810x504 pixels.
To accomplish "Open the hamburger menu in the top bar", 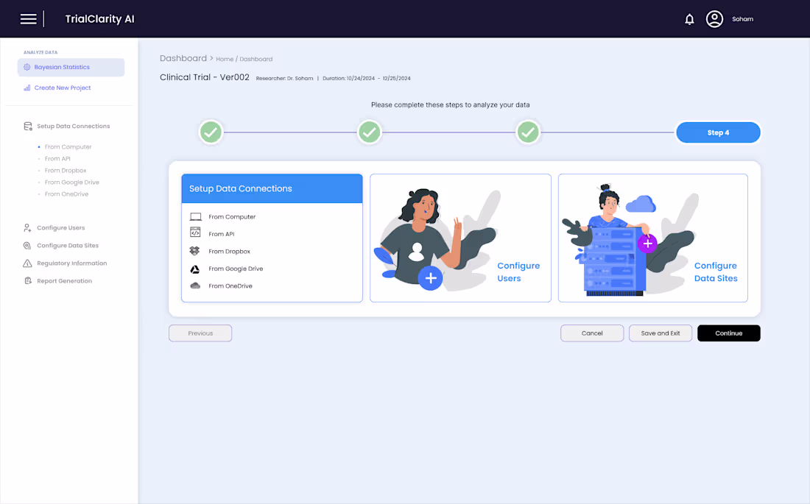I will click(28, 19).
